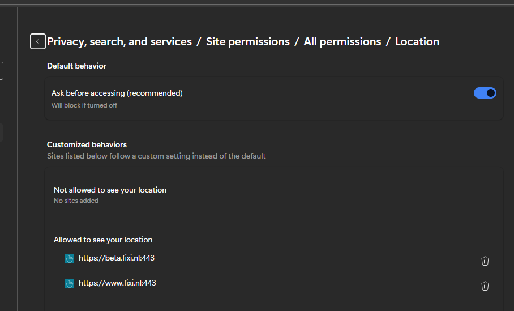
Task: Go to the Site permissions breadcrumb
Action: [247, 41]
